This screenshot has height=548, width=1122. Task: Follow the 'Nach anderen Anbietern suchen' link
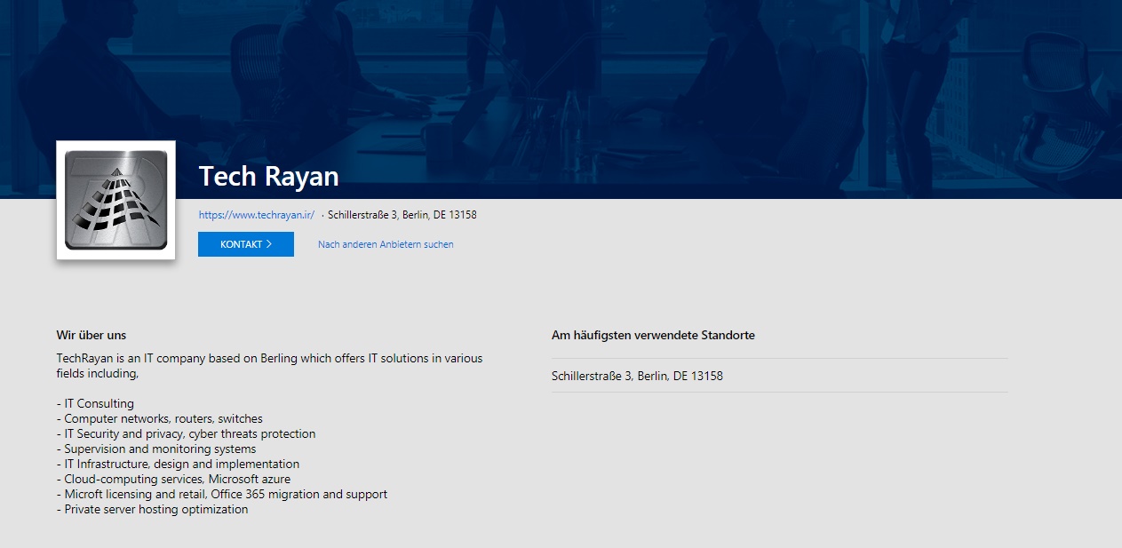pyautogui.click(x=386, y=244)
